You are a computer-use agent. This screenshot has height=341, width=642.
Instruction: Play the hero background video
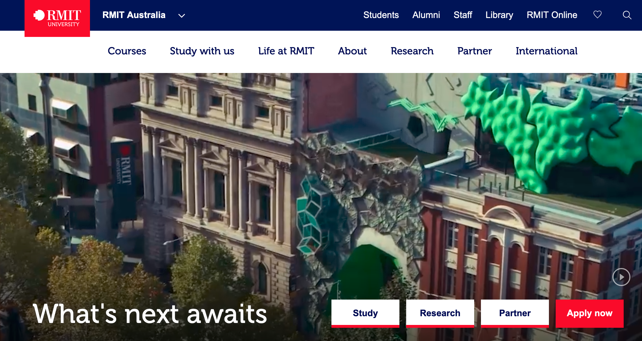tap(621, 277)
